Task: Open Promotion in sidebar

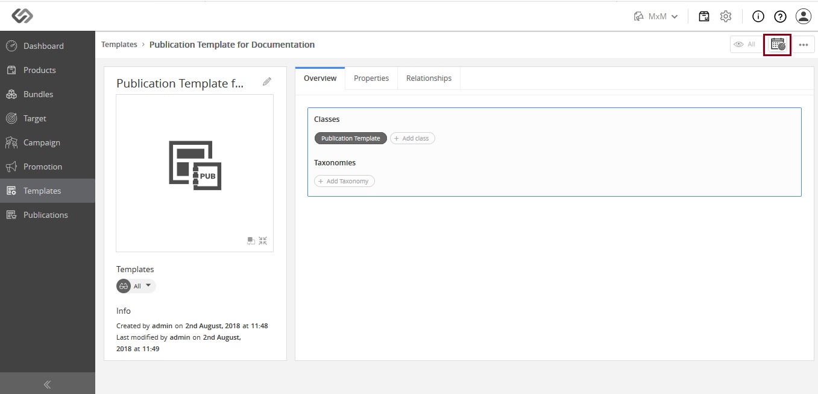Action: (48, 167)
